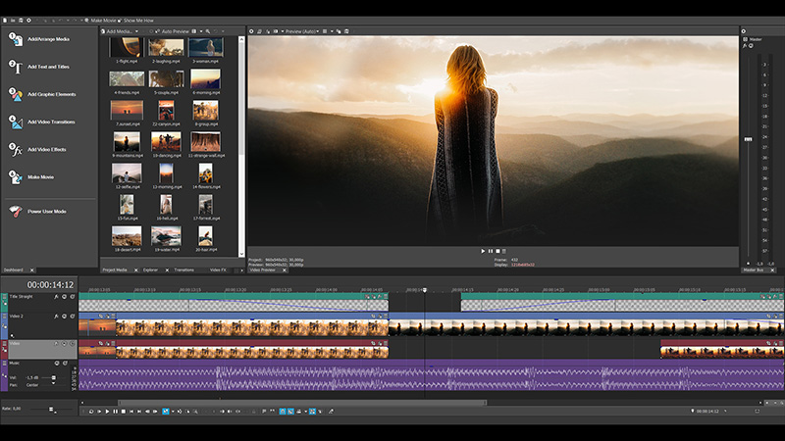This screenshot has width=785, height=441.
Task: Click the Make Movie step icon
Action: coord(15,177)
